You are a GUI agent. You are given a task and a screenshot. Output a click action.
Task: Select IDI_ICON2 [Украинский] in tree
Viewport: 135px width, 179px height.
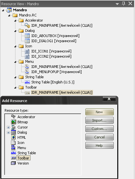pyautogui.click(x=52, y=56)
